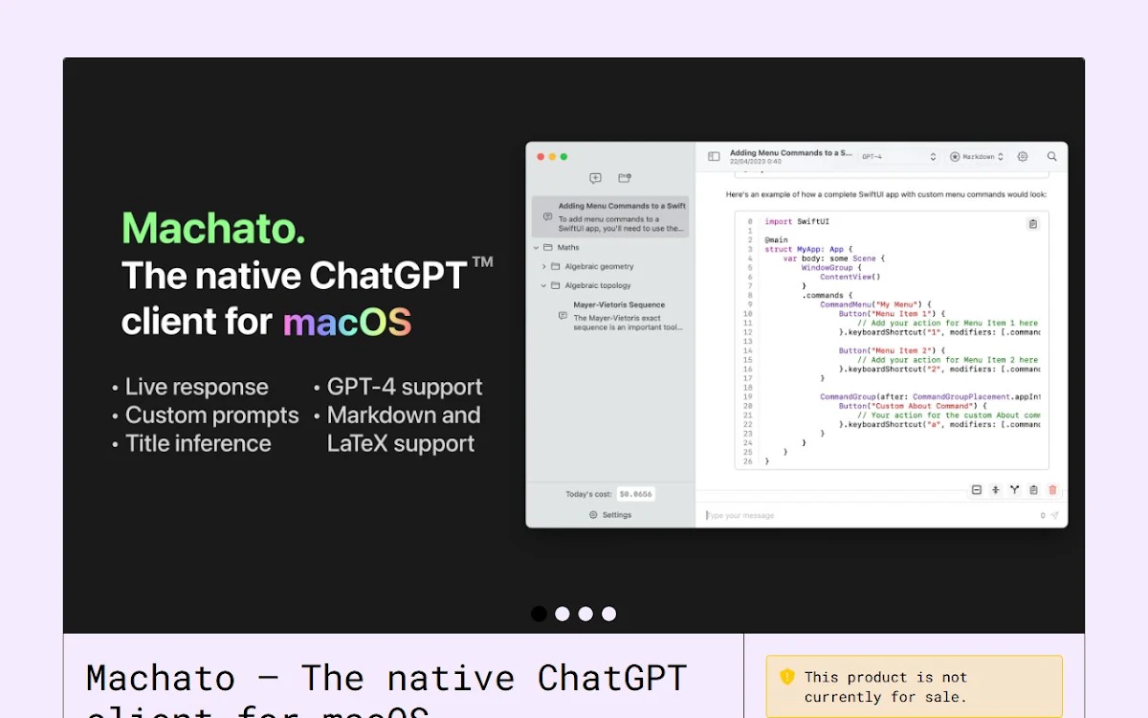Screen dimensions: 1148x718
Task: Click 'import SwiftUI' code line
Action: tap(798, 221)
